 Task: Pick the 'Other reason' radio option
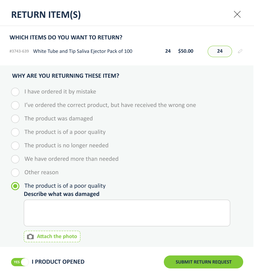pos(15,172)
